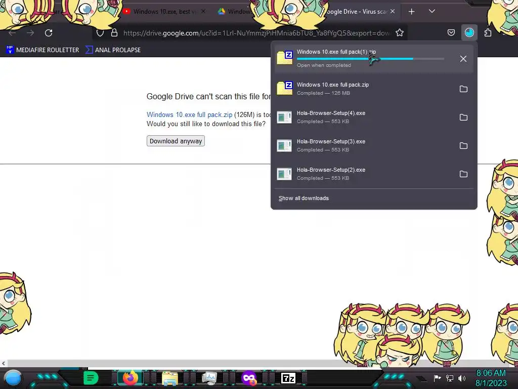This screenshot has width=518, height=389.
Task: View site security lock info
Action: click(x=114, y=33)
